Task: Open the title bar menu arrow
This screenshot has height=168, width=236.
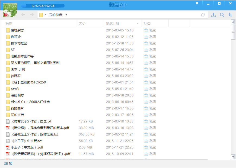Action: pos(197,3)
